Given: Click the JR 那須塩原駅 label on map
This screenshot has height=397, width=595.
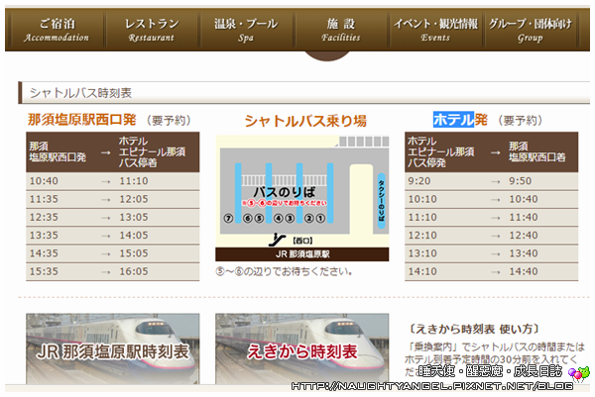Looking at the screenshot, I should tap(302, 254).
